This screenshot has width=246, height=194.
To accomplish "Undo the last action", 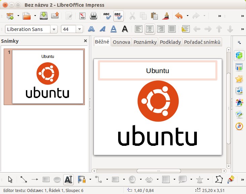I will [179, 16].
